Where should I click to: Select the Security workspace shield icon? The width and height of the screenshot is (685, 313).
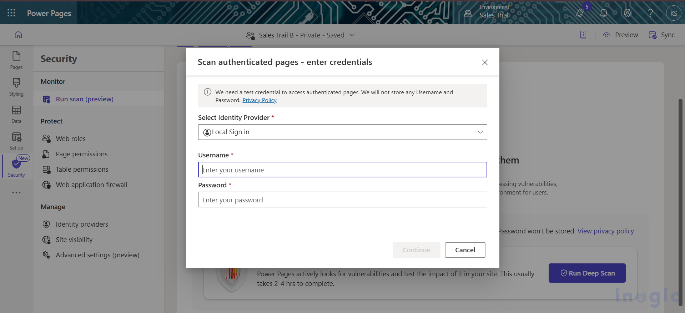(16, 164)
